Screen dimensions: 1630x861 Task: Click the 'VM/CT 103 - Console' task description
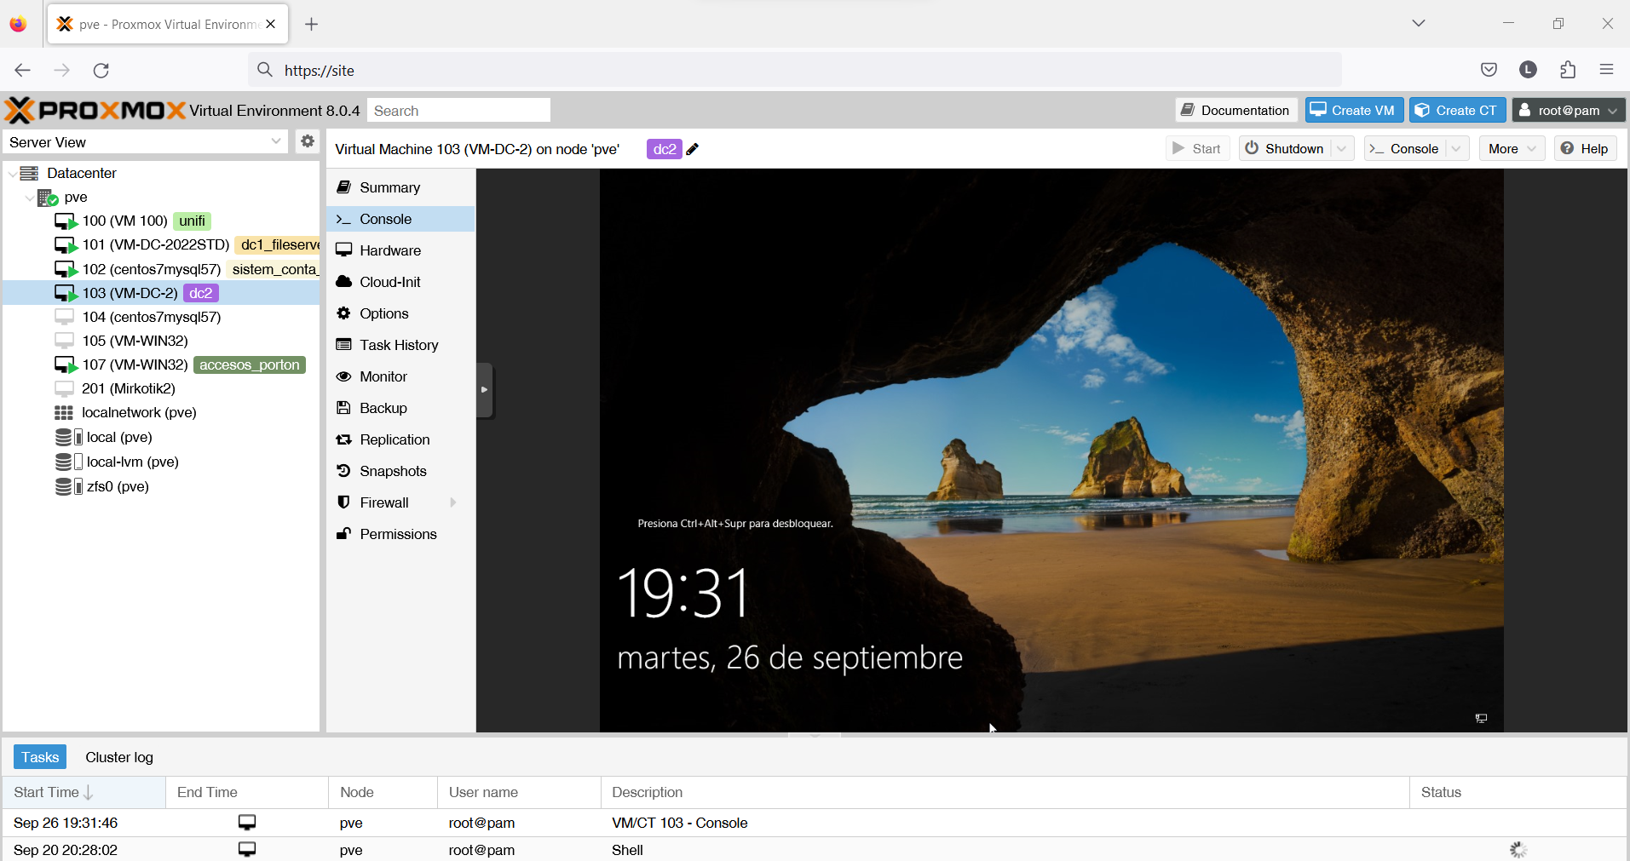click(680, 823)
